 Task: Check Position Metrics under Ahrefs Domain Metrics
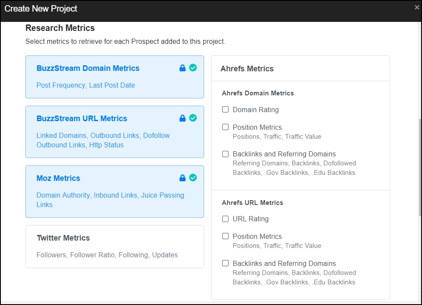(x=225, y=127)
